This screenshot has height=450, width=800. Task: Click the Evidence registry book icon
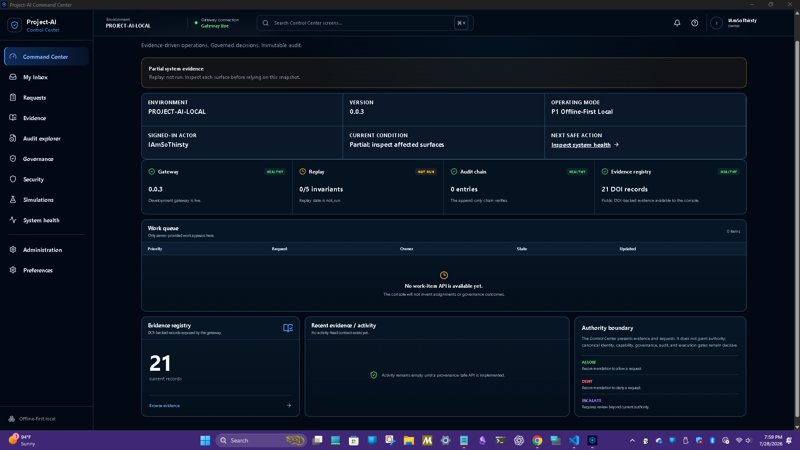tap(288, 328)
